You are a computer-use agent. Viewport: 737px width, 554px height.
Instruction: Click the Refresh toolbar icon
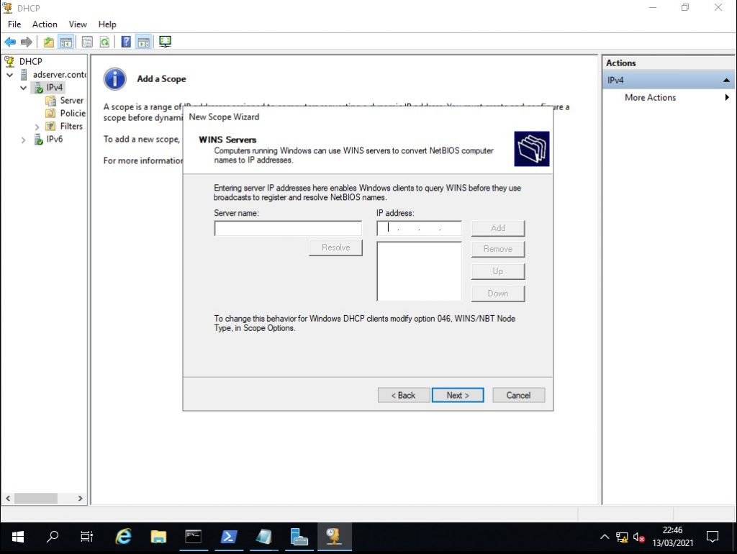[x=105, y=42]
